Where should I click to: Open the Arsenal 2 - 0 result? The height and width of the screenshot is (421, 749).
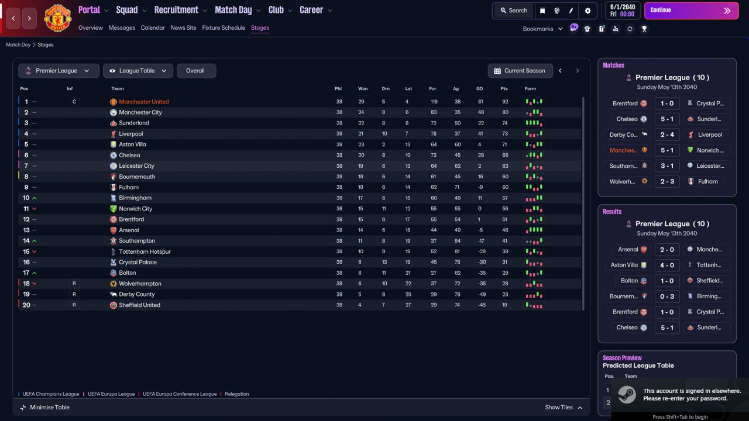667,250
